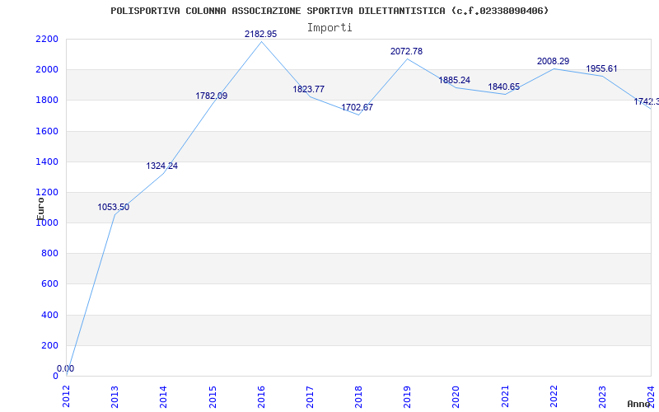This screenshot has height=412, width=659.
Task: Click x-axis year 2023
Action: click(602, 396)
